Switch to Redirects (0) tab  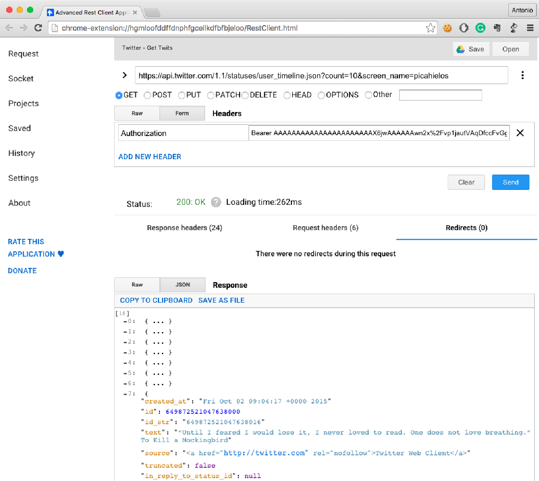click(467, 228)
